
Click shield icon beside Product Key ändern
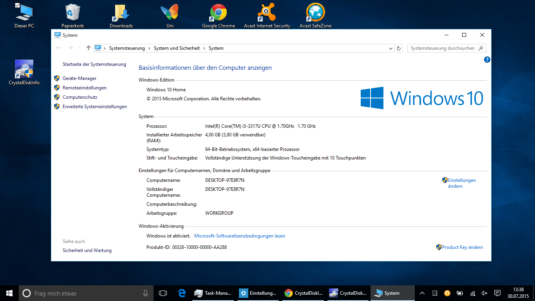click(439, 247)
